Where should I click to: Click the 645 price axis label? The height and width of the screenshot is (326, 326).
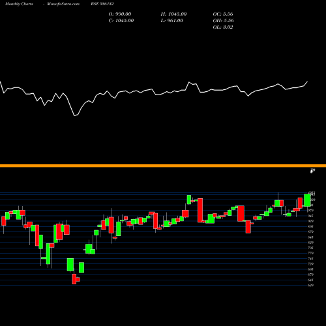311,280
